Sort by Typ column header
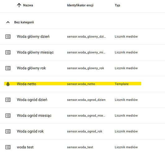Screen dimensions: 165x155 coord(117,5)
